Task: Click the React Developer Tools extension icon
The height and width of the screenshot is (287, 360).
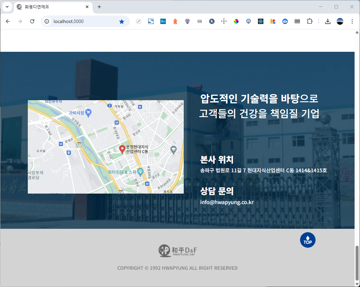Action: coord(260,21)
